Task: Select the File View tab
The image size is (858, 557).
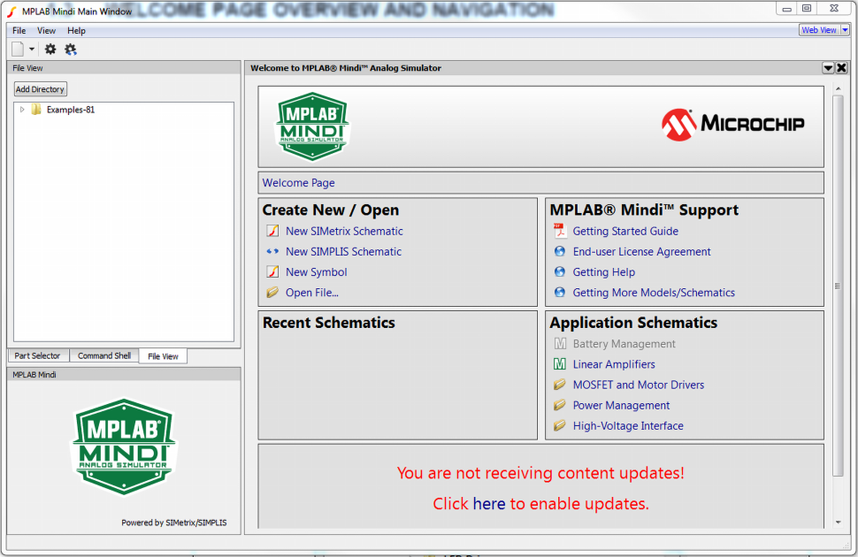Action: click(163, 356)
